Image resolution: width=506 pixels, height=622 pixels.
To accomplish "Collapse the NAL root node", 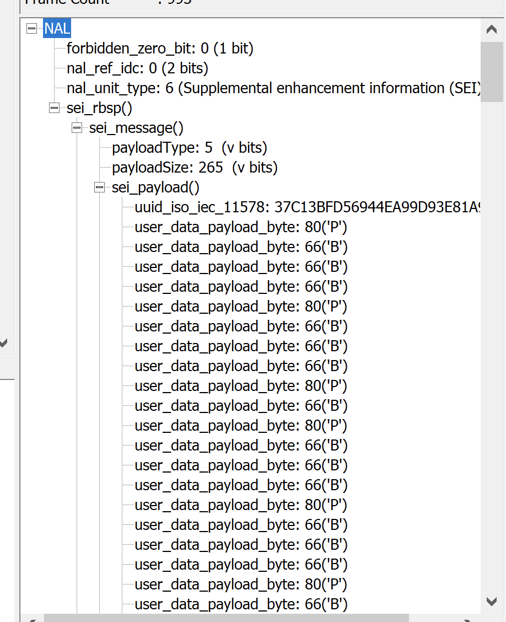I will click(31, 29).
